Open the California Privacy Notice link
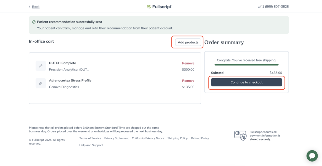Screen dimensions: 322x166 coord(148,138)
